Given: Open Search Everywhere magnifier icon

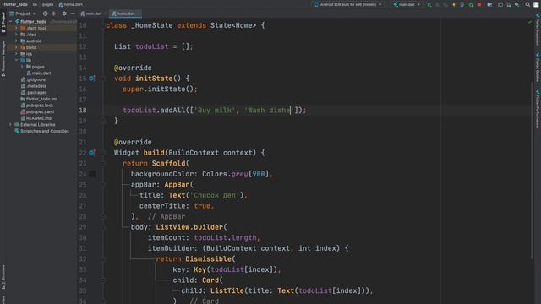Looking at the screenshot, I should tap(527, 5).
